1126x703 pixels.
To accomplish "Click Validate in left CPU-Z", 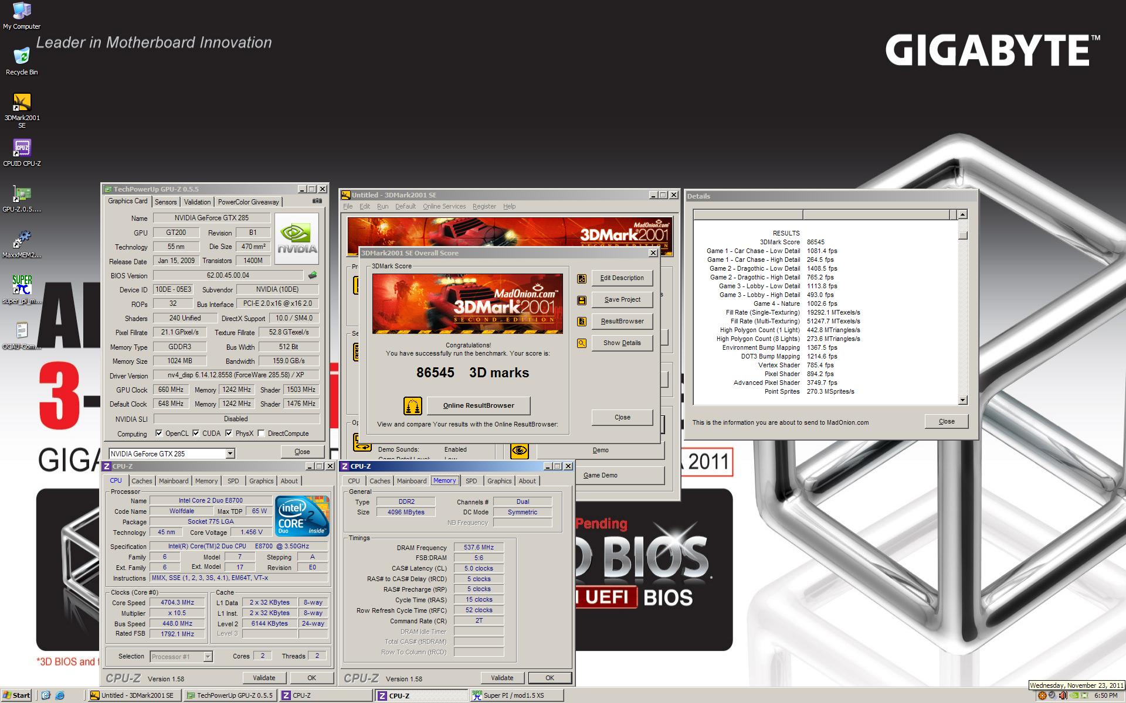I will 264,678.
